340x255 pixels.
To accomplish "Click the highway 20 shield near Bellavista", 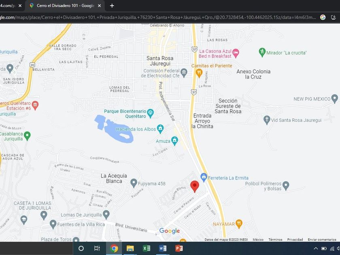I will tap(32, 65).
